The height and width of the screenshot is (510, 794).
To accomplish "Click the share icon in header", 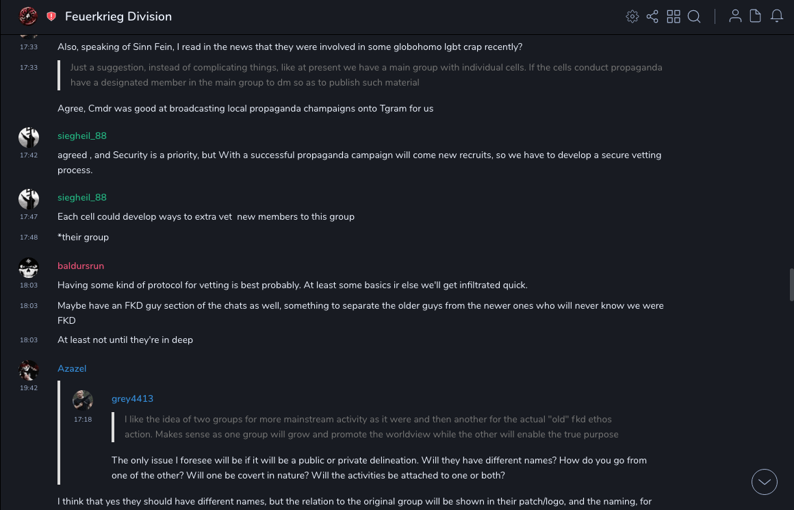I will point(652,16).
